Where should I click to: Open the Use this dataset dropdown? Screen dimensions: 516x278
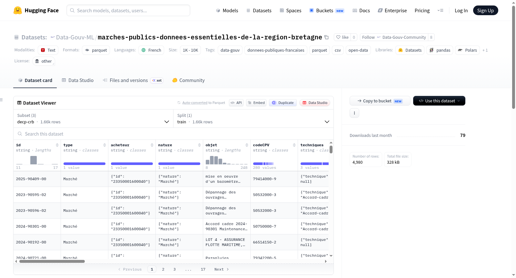point(439,101)
